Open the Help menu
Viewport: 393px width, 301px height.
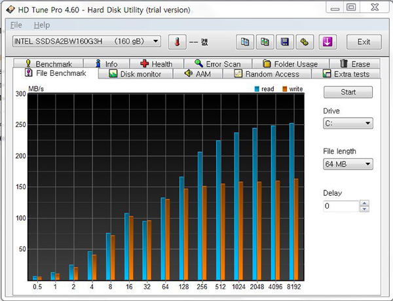pos(42,25)
